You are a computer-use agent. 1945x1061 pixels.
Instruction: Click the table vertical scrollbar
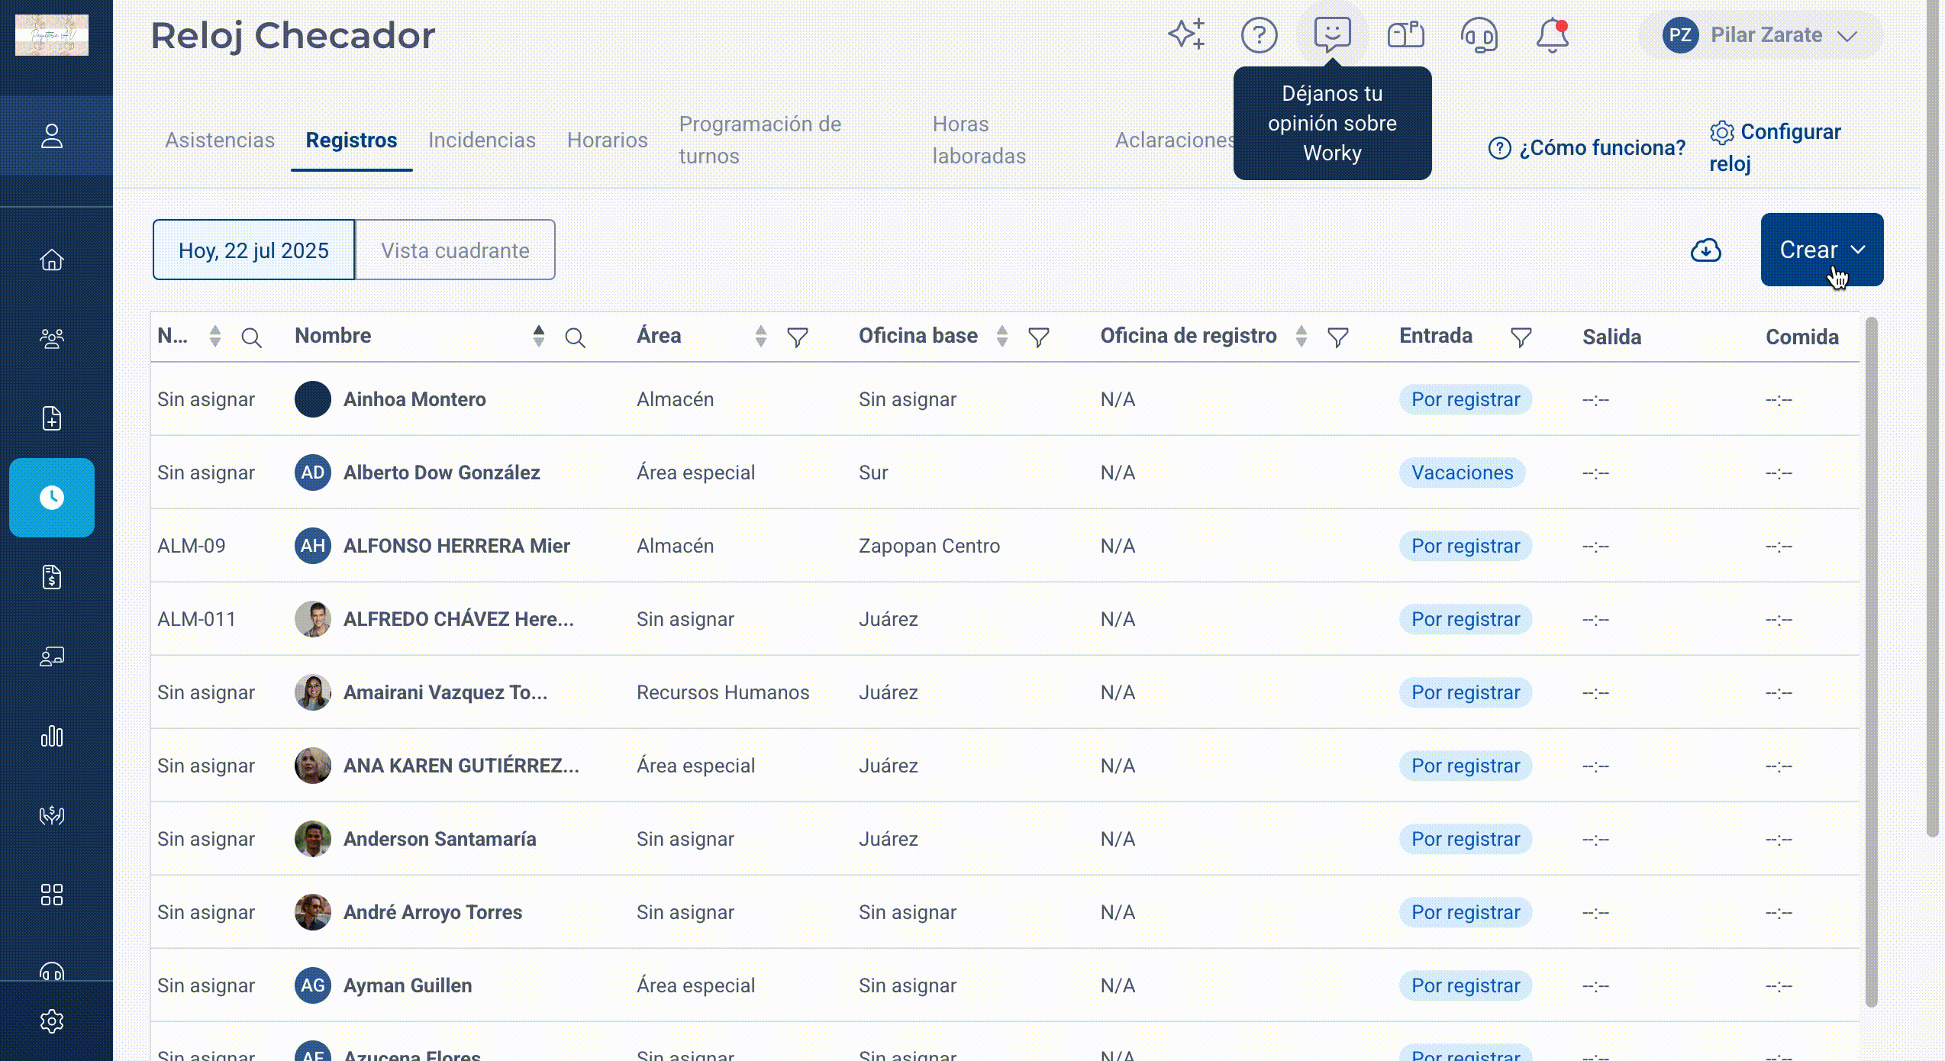1871,661
